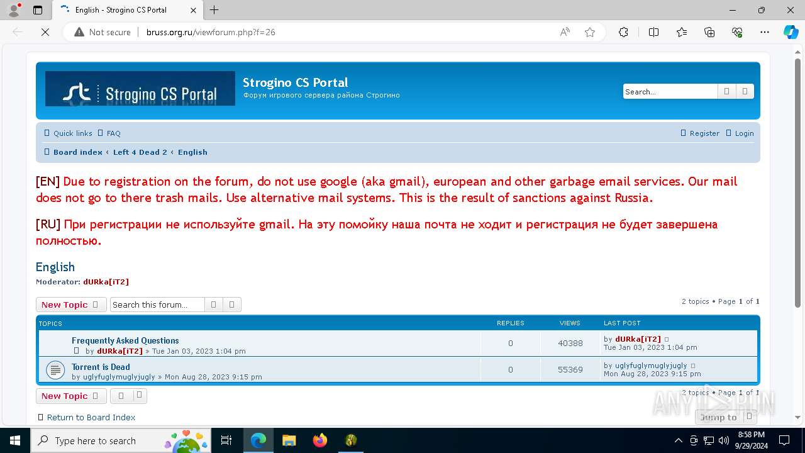The image size is (805, 453).
Task: Click the Not secure warning icon
Action: point(79,32)
